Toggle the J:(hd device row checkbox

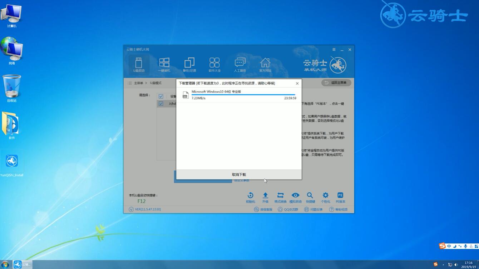[161, 104]
